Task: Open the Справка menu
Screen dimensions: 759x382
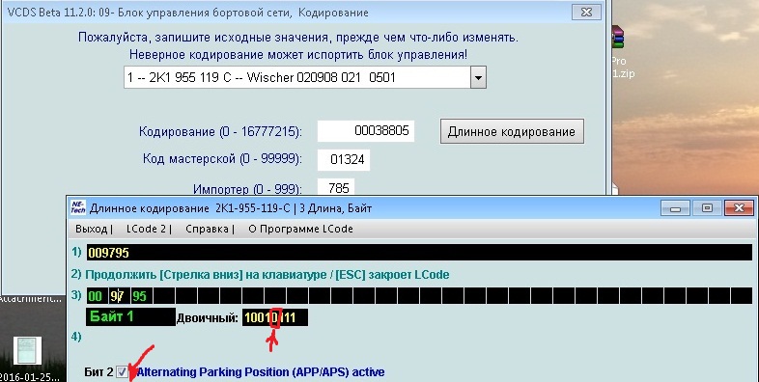Action: tap(210, 229)
